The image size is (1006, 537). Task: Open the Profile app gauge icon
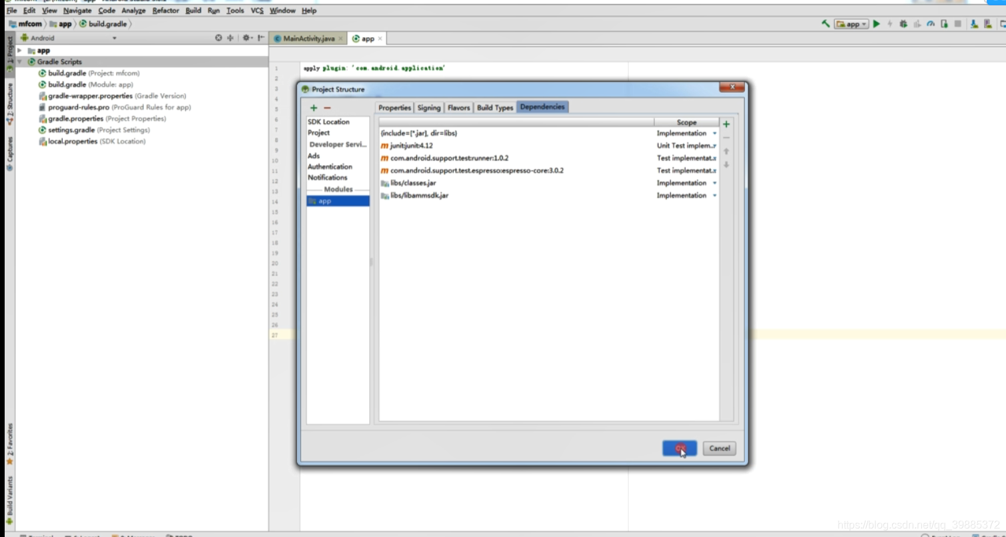tap(931, 24)
